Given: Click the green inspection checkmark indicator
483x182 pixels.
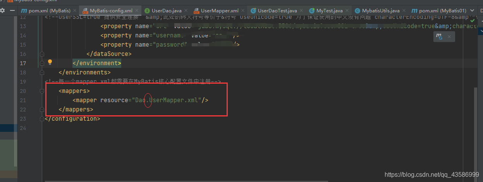Looking at the screenshot, I should click(x=473, y=20).
